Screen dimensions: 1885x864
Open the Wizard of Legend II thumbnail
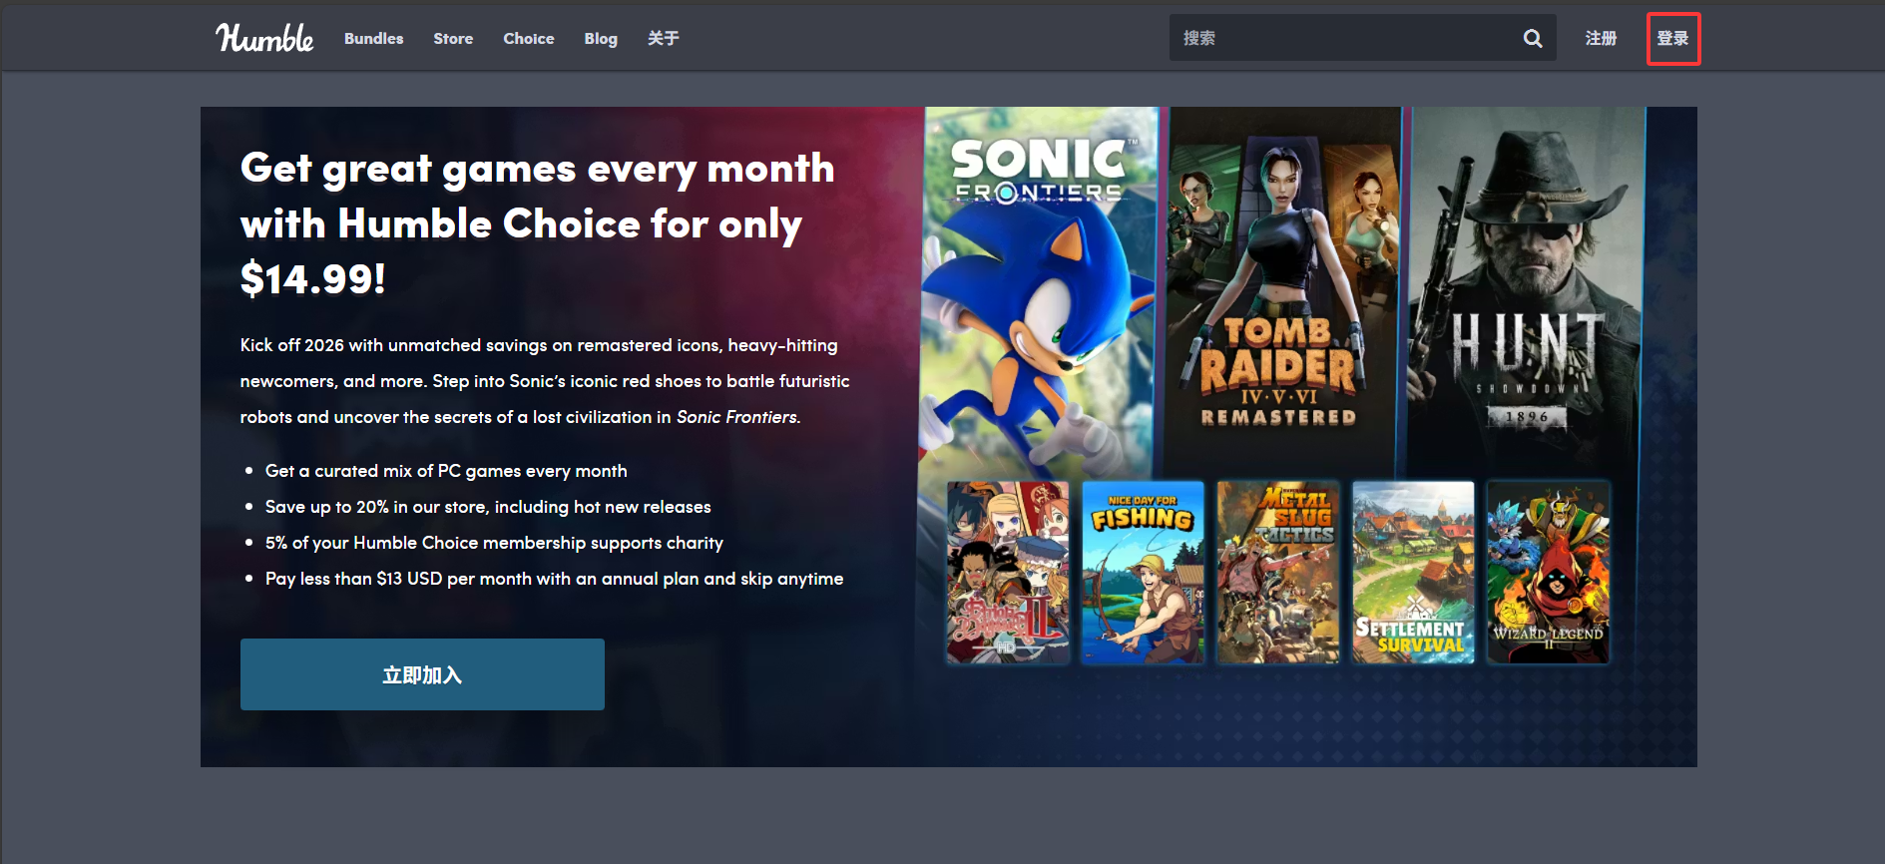coord(1548,572)
